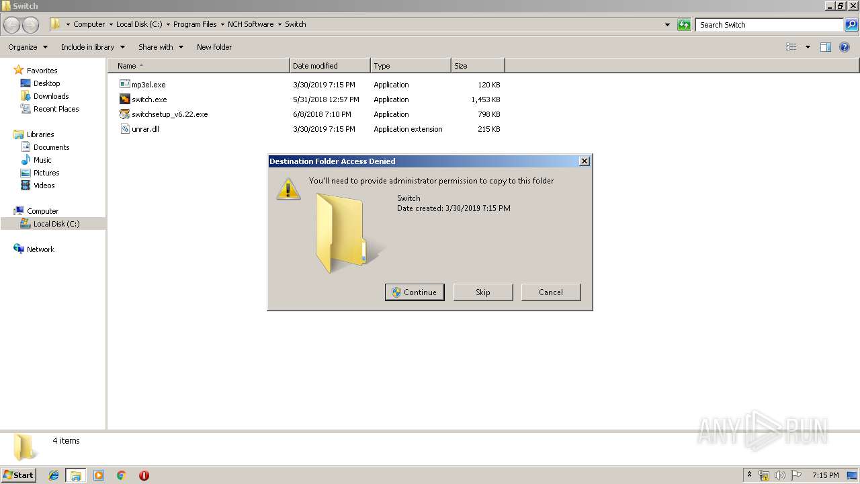Sort by the Size column header
Image resolution: width=860 pixels, height=484 pixels.
(478, 66)
